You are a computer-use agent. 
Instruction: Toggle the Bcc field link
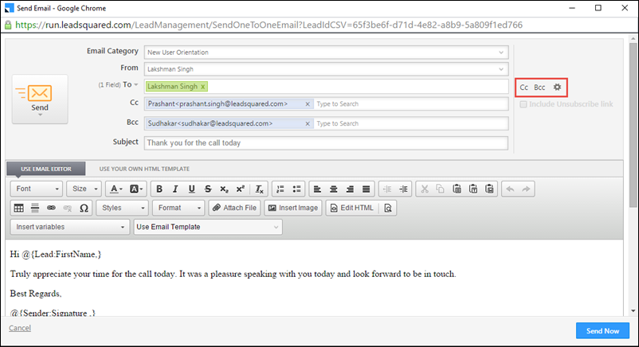539,88
